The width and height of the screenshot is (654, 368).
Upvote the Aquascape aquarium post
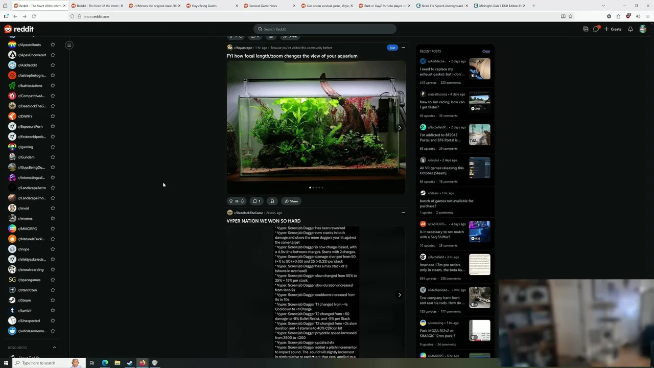pyautogui.click(x=231, y=201)
